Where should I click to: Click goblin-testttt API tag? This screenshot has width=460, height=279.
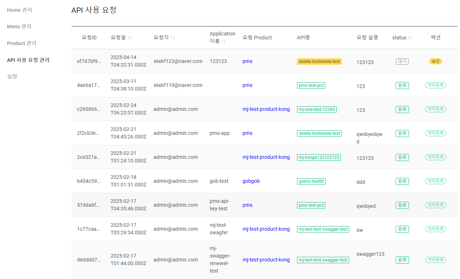tap(311, 181)
